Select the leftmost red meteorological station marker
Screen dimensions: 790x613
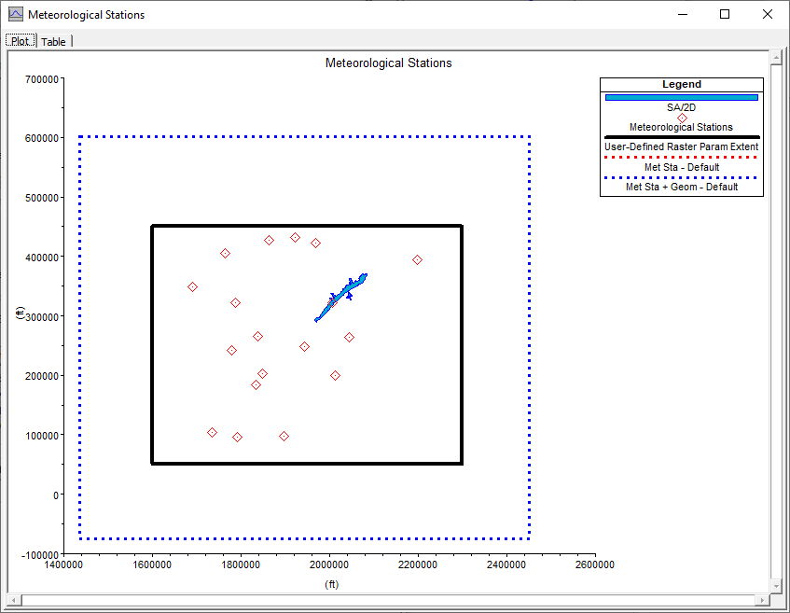point(193,286)
